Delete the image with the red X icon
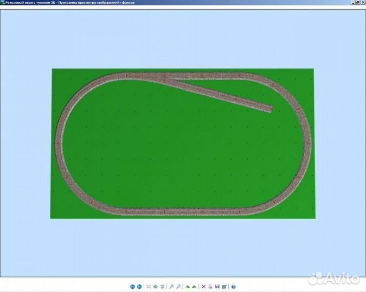 point(203,287)
